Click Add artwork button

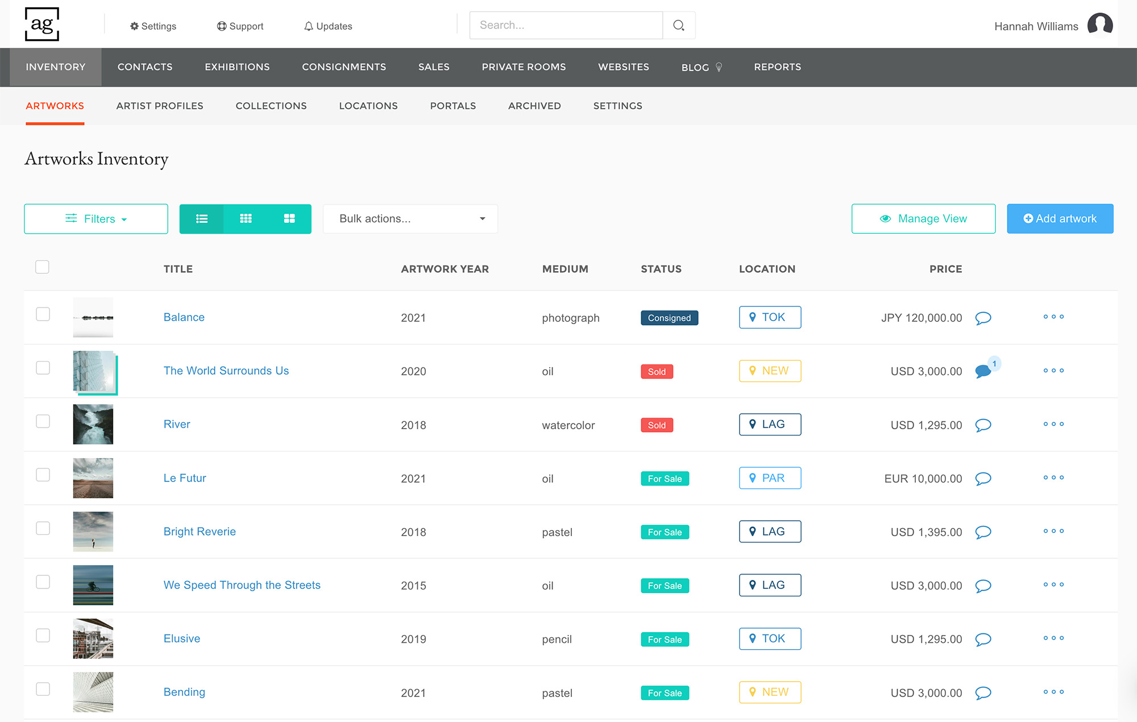click(1060, 219)
